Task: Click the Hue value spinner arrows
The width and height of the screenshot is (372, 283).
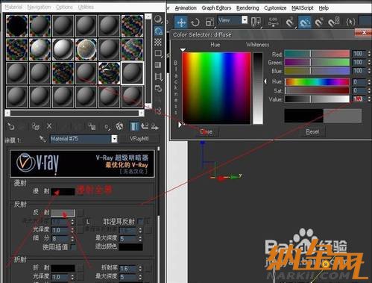Action: coord(369,82)
